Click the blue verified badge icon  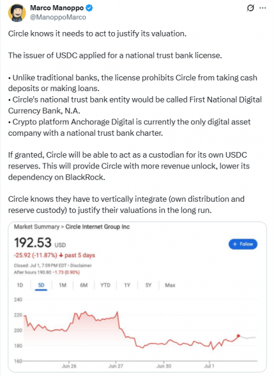(x=90, y=8)
